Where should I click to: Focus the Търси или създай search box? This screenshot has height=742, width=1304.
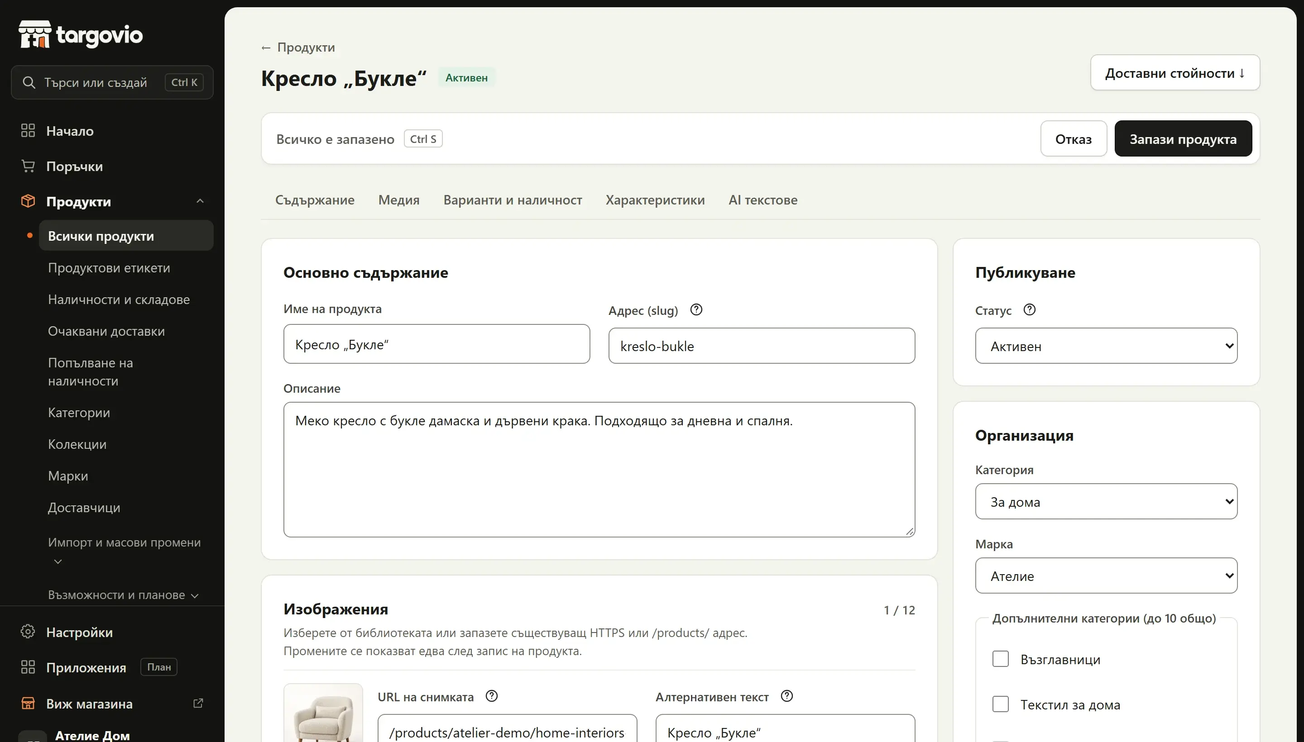click(x=112, y=82)
